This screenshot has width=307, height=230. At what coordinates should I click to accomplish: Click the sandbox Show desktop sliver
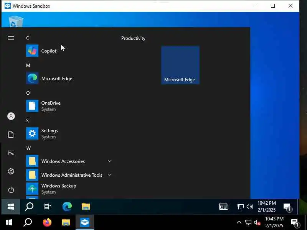[x=298, y=207]
